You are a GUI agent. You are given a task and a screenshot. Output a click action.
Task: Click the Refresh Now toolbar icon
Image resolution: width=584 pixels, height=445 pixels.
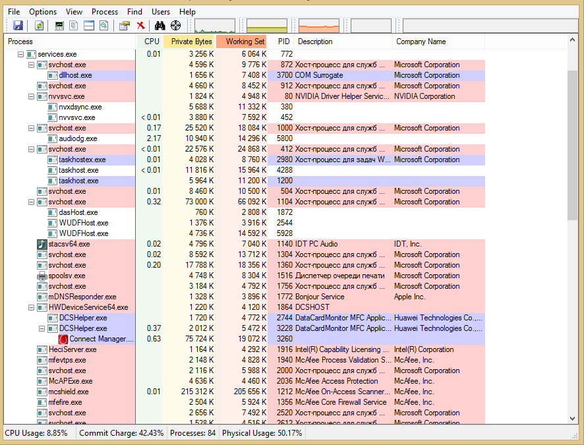pos(40,26)
